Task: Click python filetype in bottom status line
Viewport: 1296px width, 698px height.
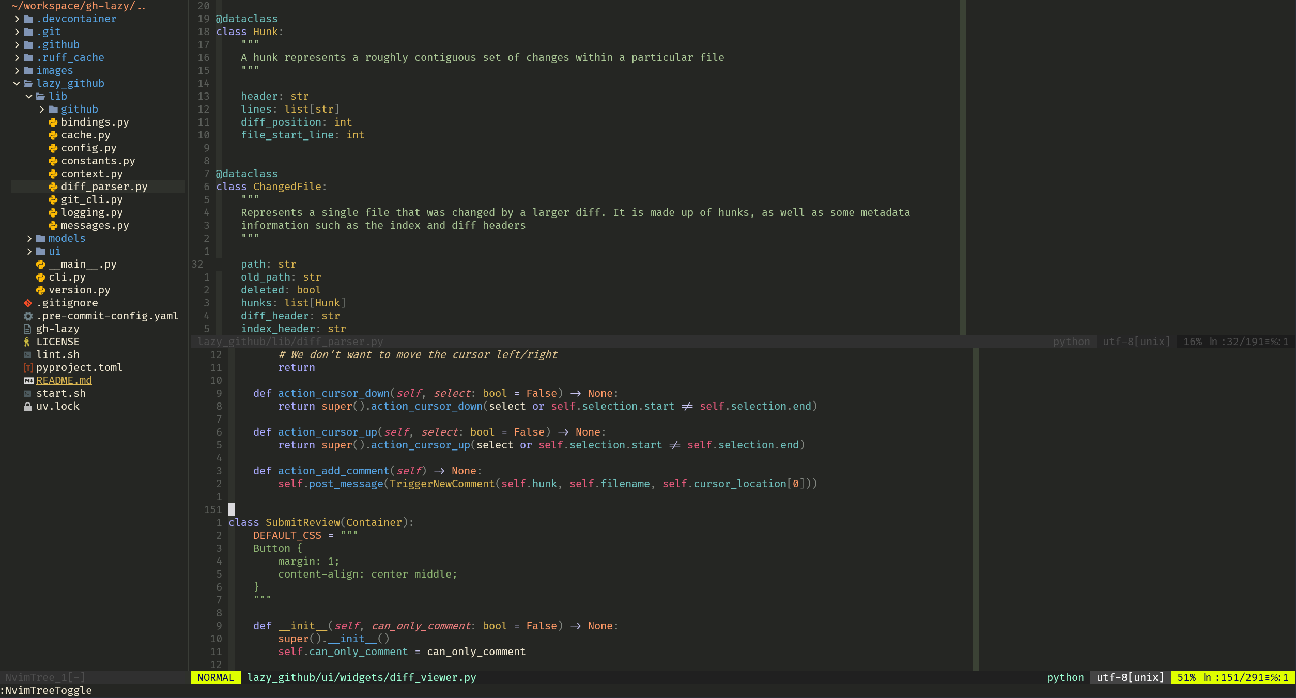Action: point(1066,677)
